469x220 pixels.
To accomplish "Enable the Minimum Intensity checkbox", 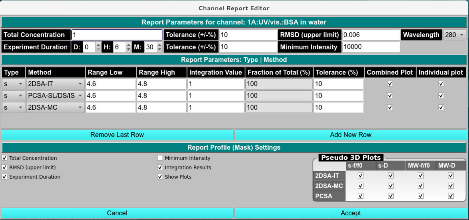I will (160, 158).
